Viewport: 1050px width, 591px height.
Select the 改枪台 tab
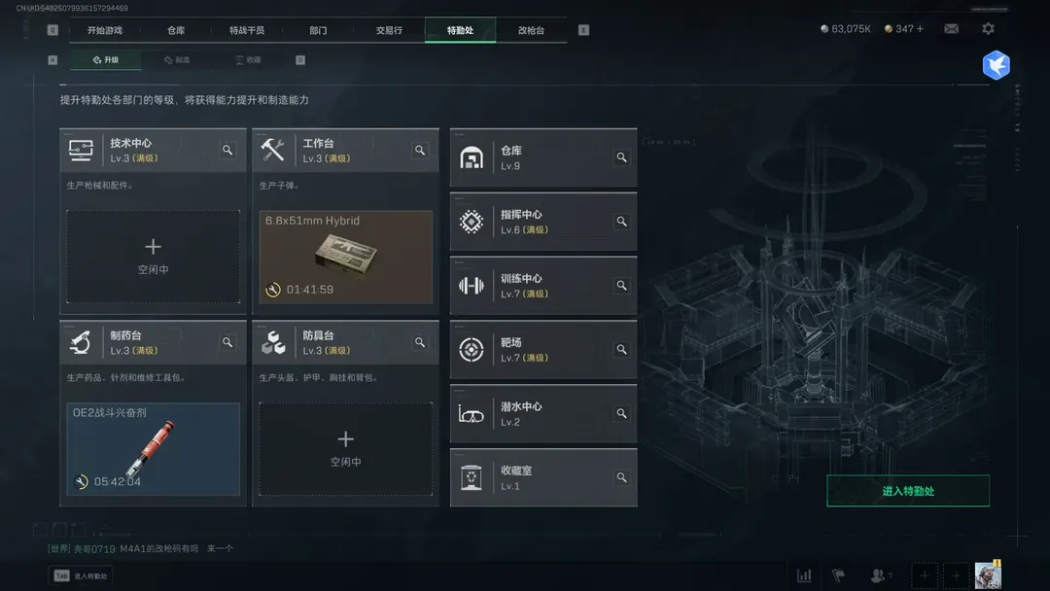point(531,30)
